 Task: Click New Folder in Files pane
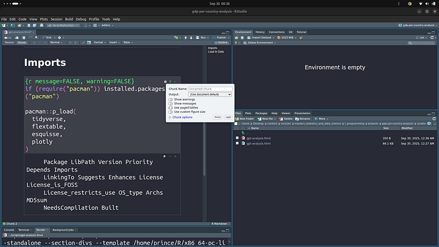pos(244,119)
